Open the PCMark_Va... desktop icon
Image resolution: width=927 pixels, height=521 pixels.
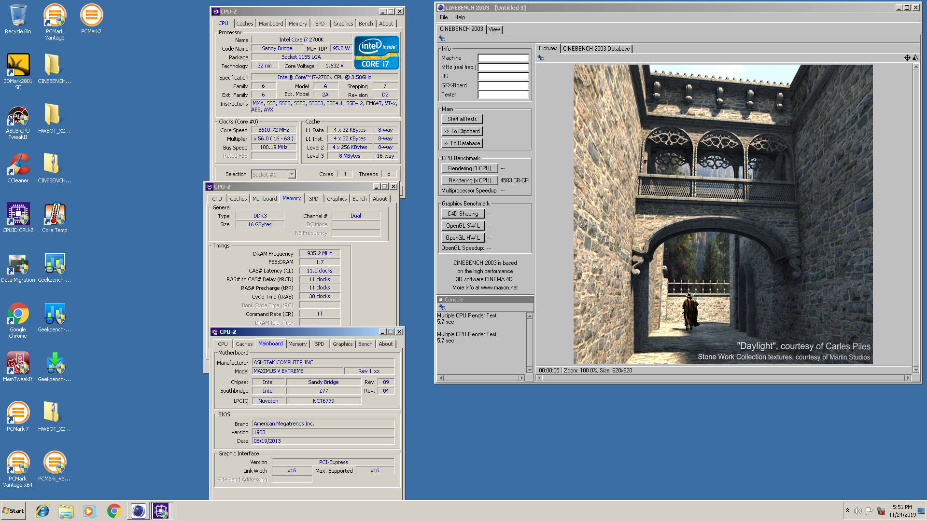click(x=55, y=466)
